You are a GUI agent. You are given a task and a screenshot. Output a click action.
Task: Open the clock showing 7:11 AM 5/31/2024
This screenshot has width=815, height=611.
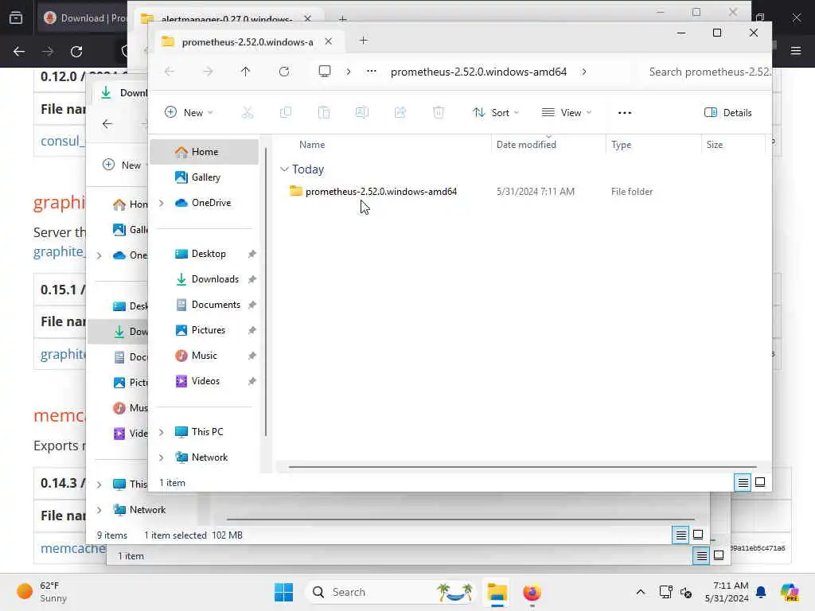click(x=726, y=592)
